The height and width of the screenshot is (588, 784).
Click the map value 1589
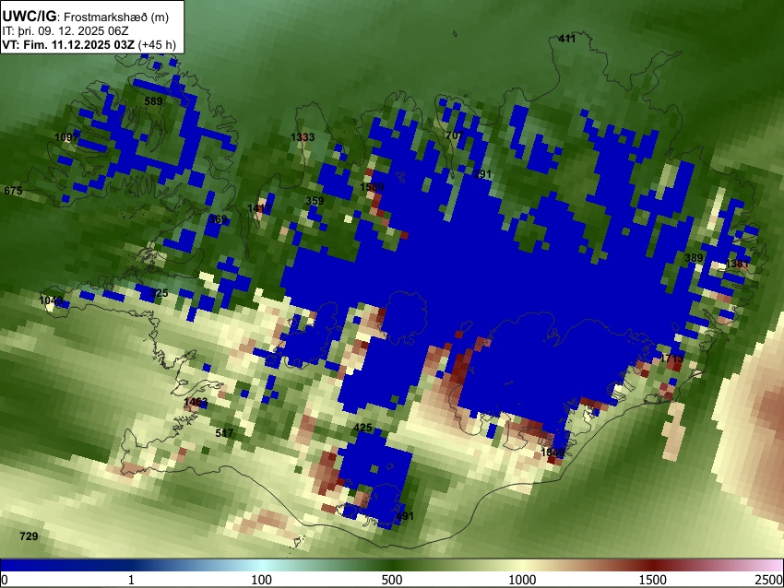372,187
